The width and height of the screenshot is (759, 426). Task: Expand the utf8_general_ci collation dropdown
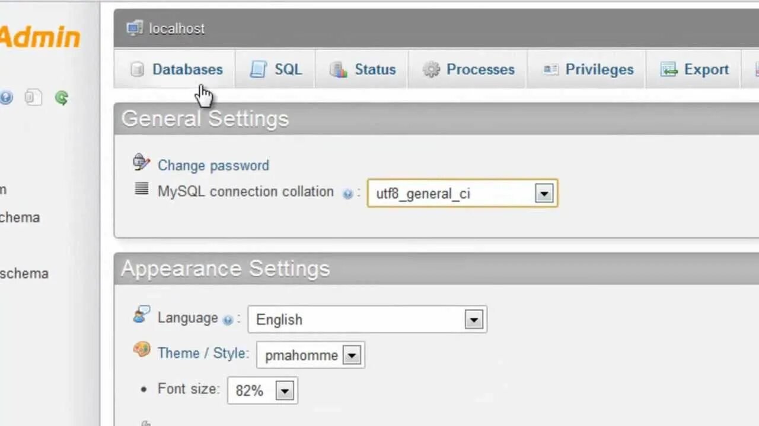[544, 193]
